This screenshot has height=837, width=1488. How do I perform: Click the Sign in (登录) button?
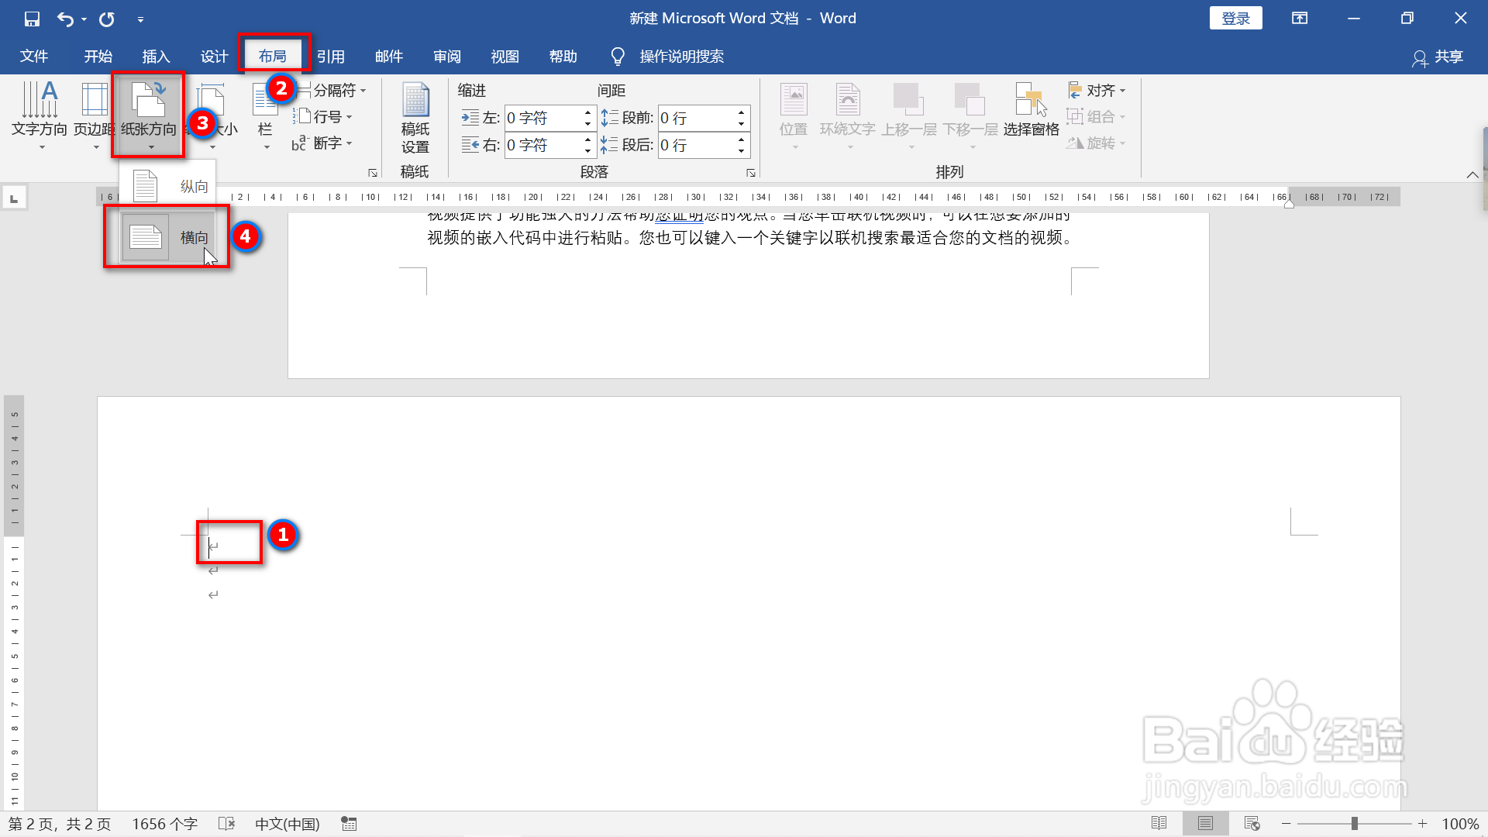[1235, 19]
